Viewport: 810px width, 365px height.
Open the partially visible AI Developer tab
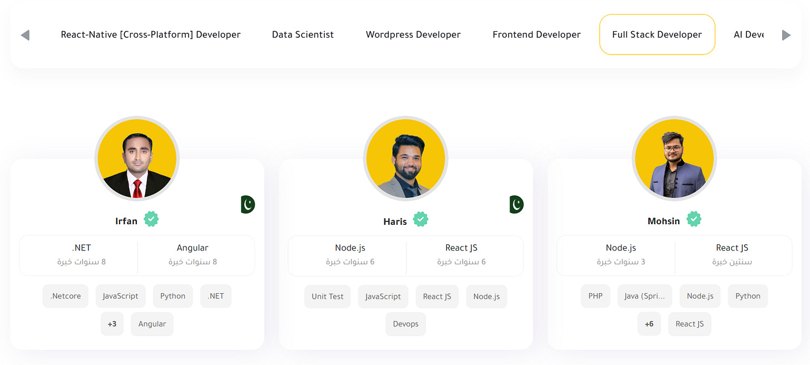pos(749,34)
